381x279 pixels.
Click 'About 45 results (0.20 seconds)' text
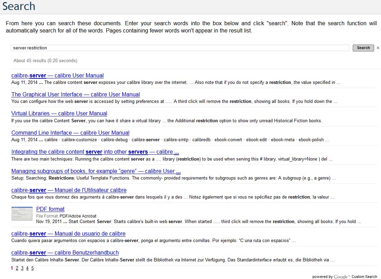point(46,60)
